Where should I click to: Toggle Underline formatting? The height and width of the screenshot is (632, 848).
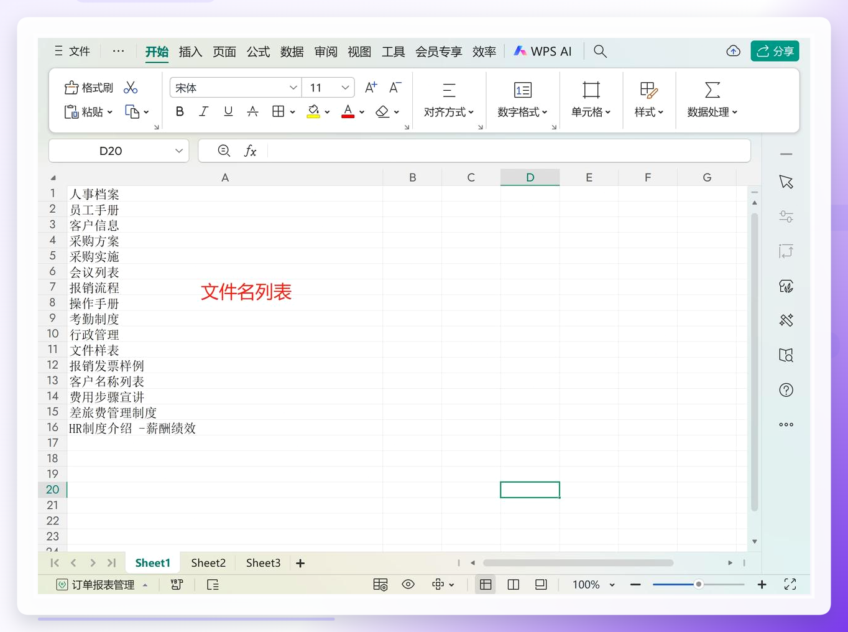pos(228,112)
